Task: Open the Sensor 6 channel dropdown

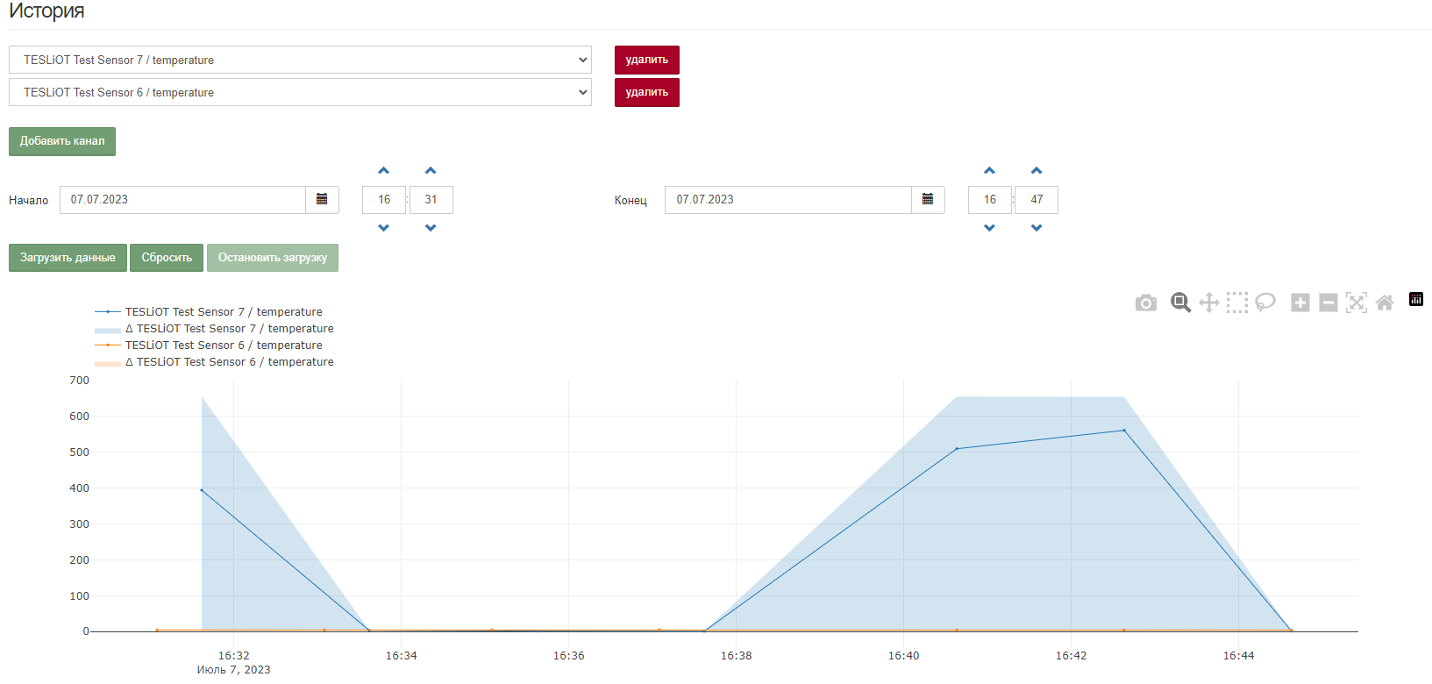Action: [x=300, y=92]
